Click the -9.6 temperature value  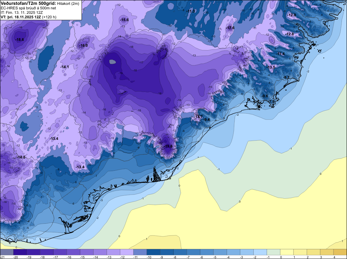pos(265,96)
